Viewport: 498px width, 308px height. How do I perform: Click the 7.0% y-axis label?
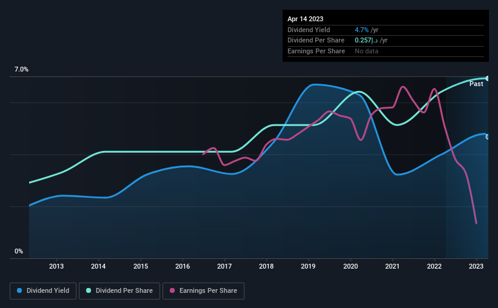tap(21, 69)
